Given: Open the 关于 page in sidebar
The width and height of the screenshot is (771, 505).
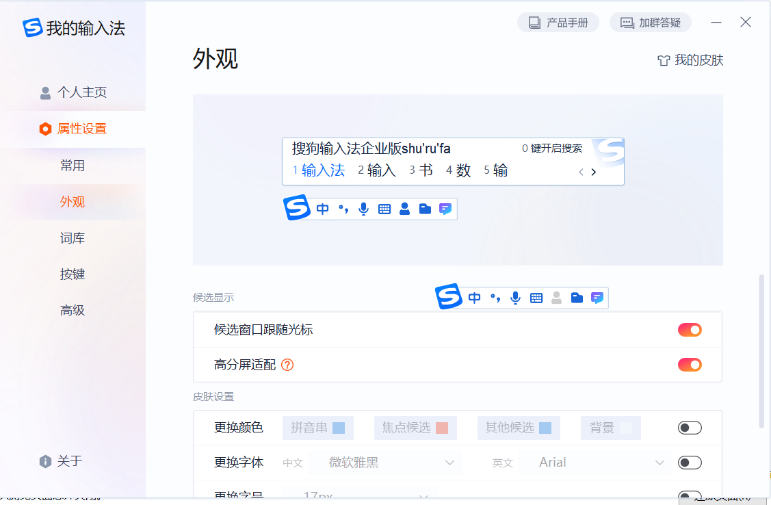Looking at the screenshot, I should tap(62, 461).
